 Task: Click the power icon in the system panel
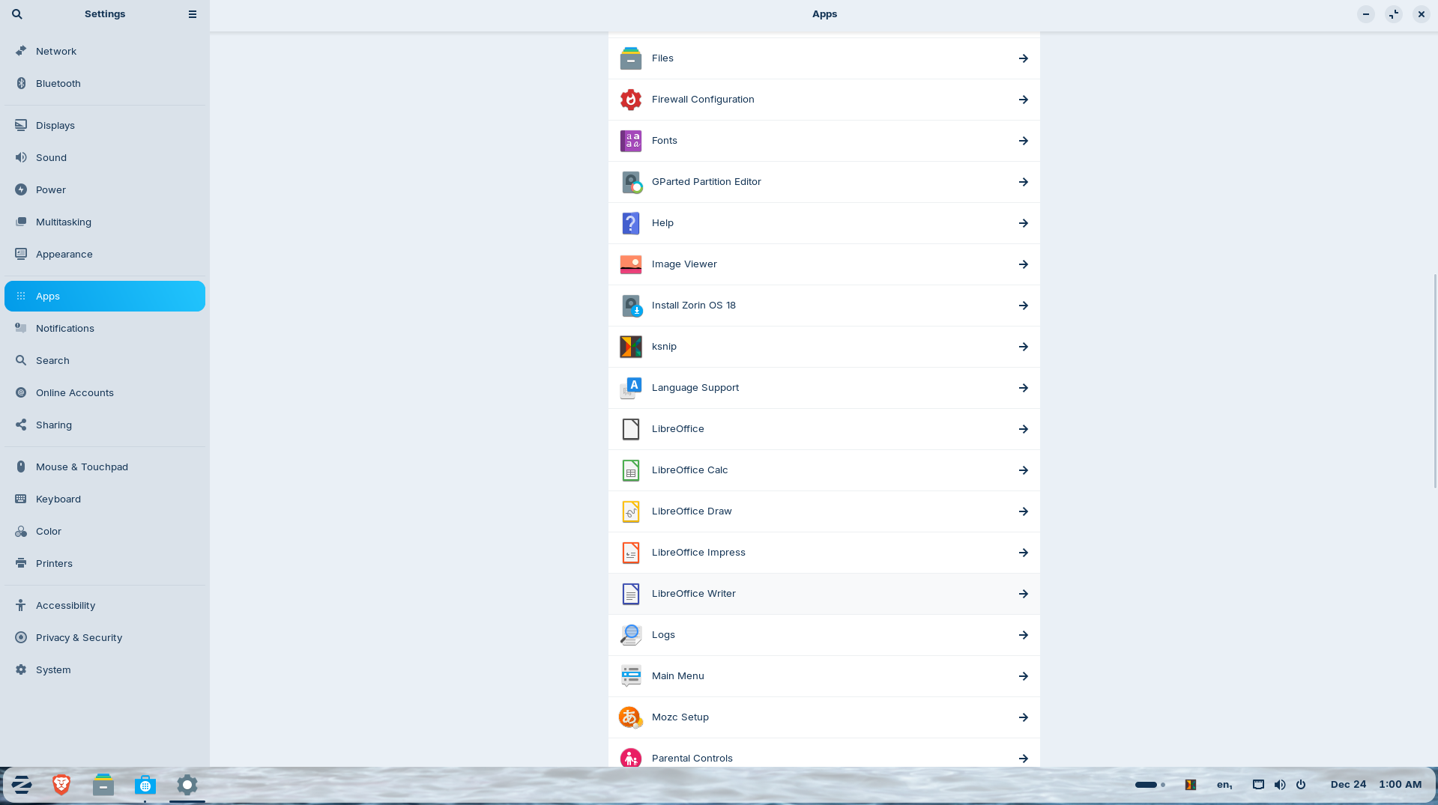1300,785
